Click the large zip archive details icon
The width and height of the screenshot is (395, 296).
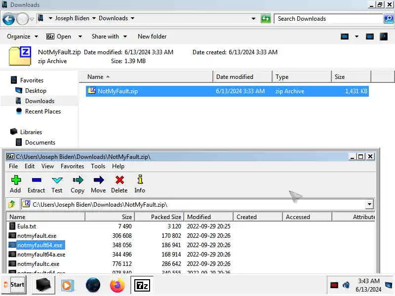point(20,56)
